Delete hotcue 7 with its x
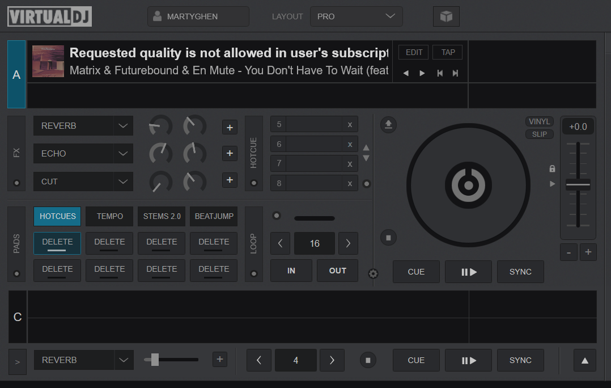 tap(350, 164)
